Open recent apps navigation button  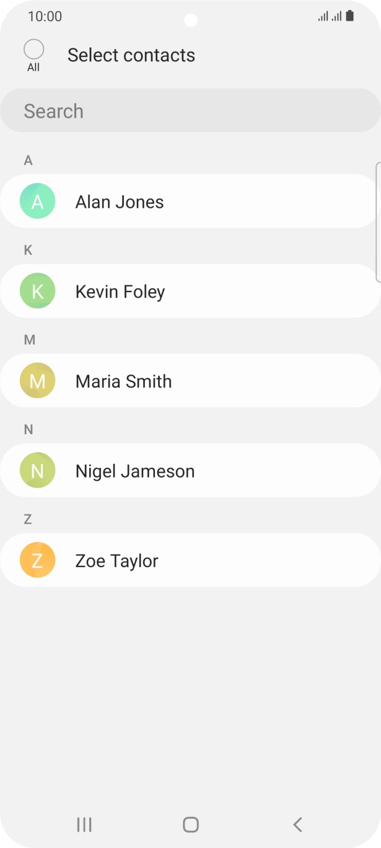click(84, 824)
